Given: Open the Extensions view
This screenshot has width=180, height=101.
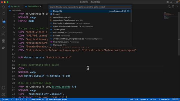Looking at the screenshot, I should coord(3,34).
